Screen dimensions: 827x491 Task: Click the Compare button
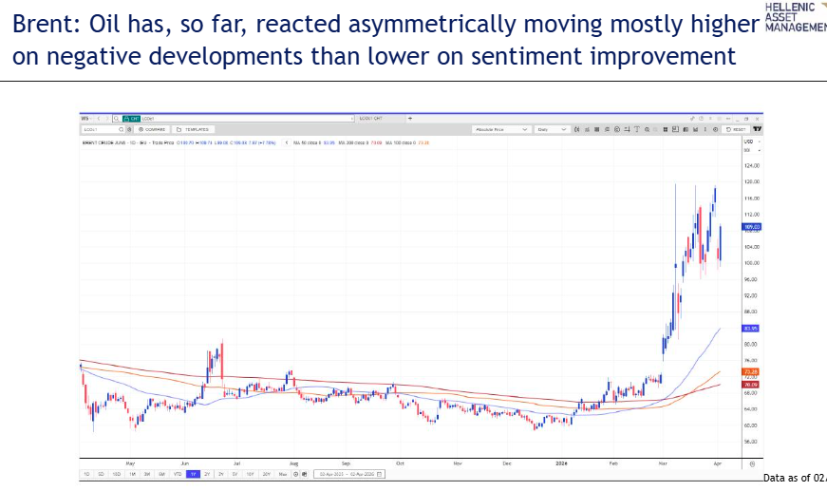(x=152, y=129)
